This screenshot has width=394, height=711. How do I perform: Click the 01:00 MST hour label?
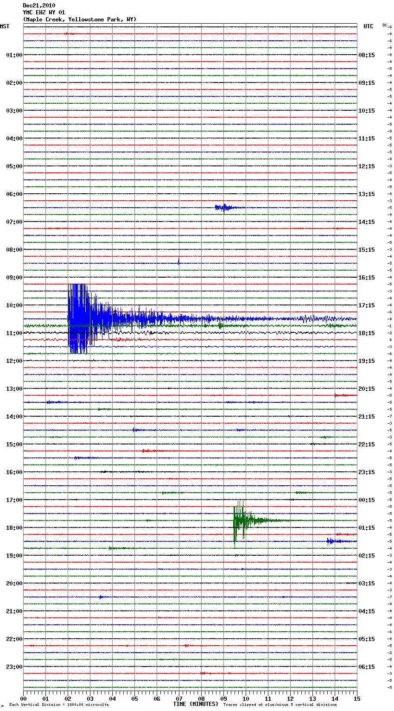[14, 55]
